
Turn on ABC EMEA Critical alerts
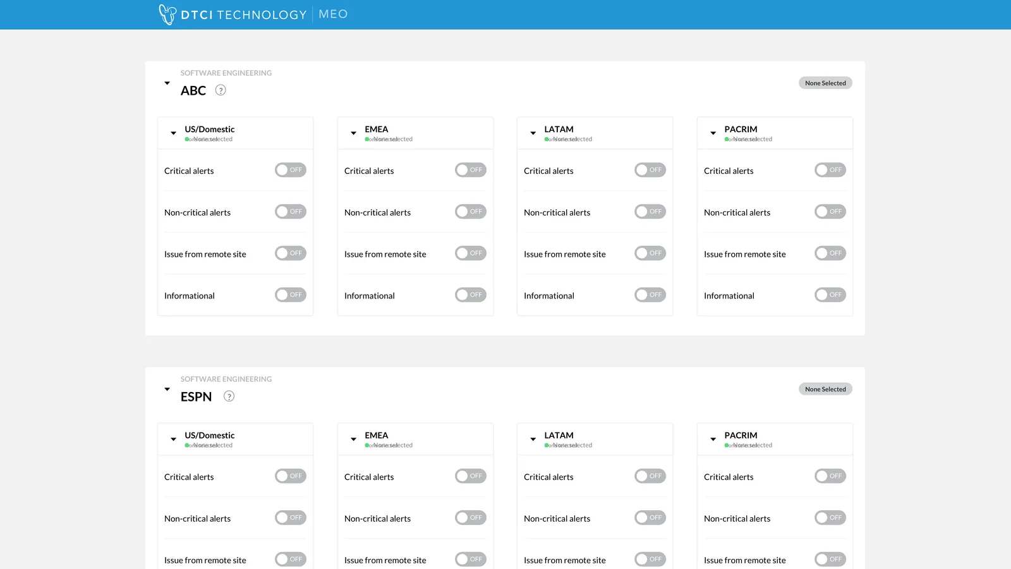471,170
